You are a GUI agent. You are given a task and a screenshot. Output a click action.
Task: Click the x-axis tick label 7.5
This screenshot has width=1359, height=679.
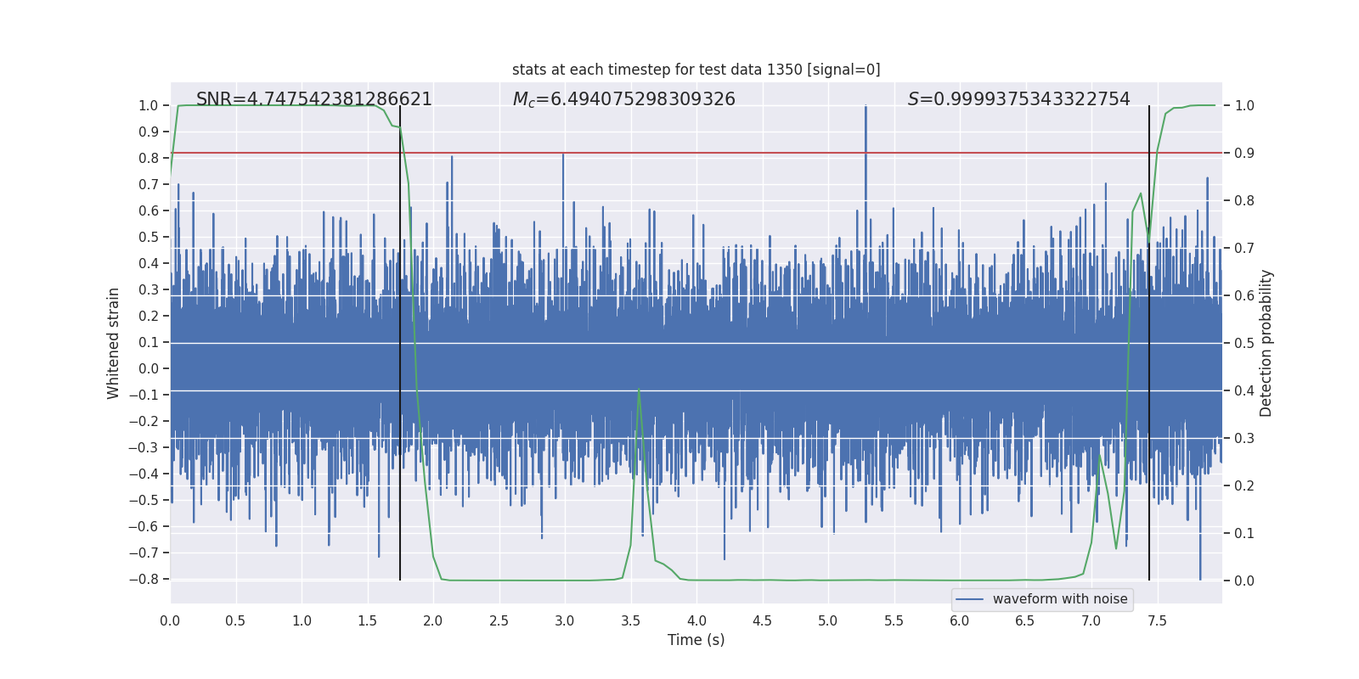point(1157,620)
